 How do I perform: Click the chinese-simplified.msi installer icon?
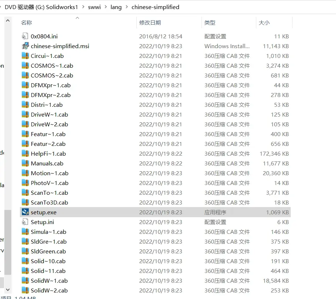[25, 46]
